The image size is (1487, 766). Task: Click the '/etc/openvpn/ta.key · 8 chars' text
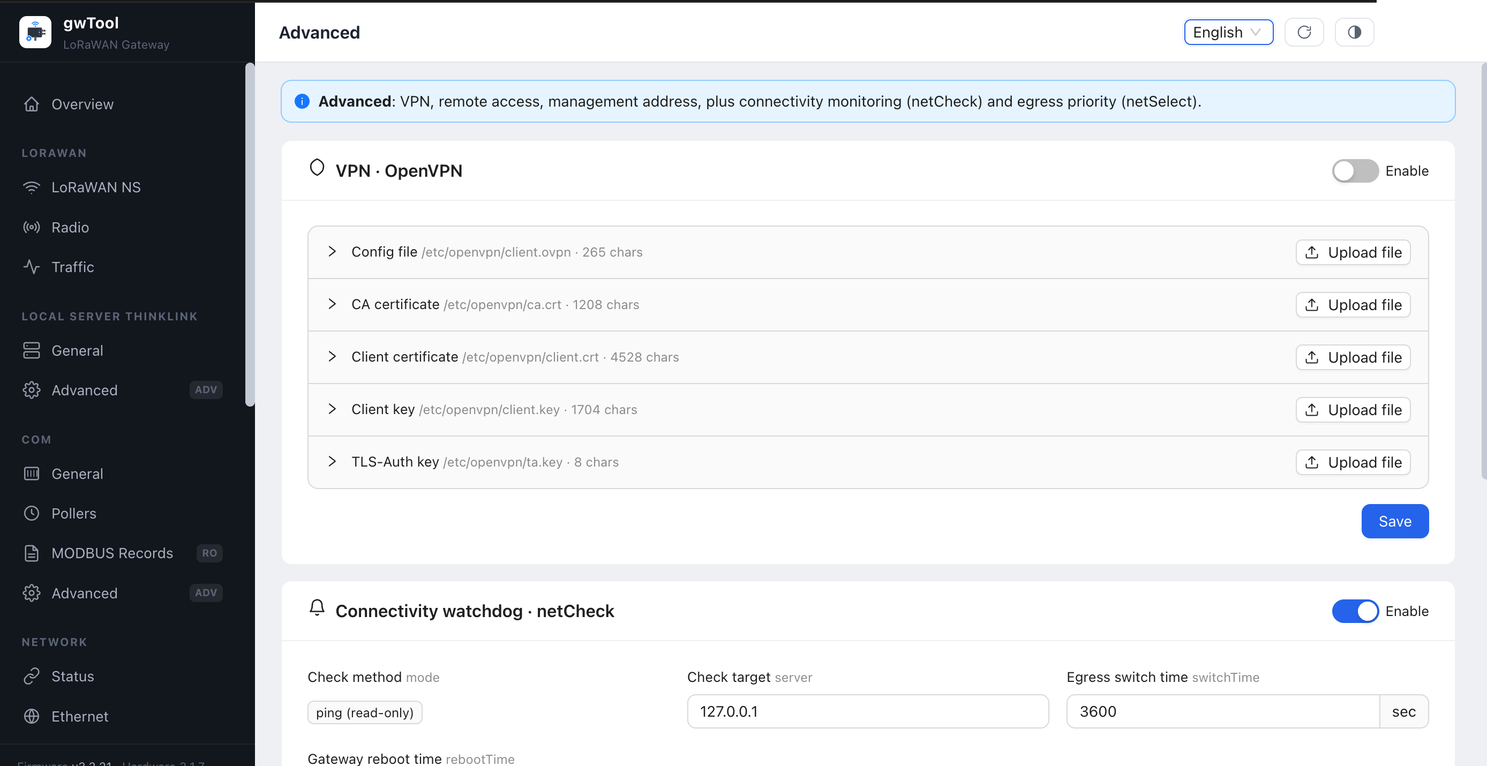point(530,462)
